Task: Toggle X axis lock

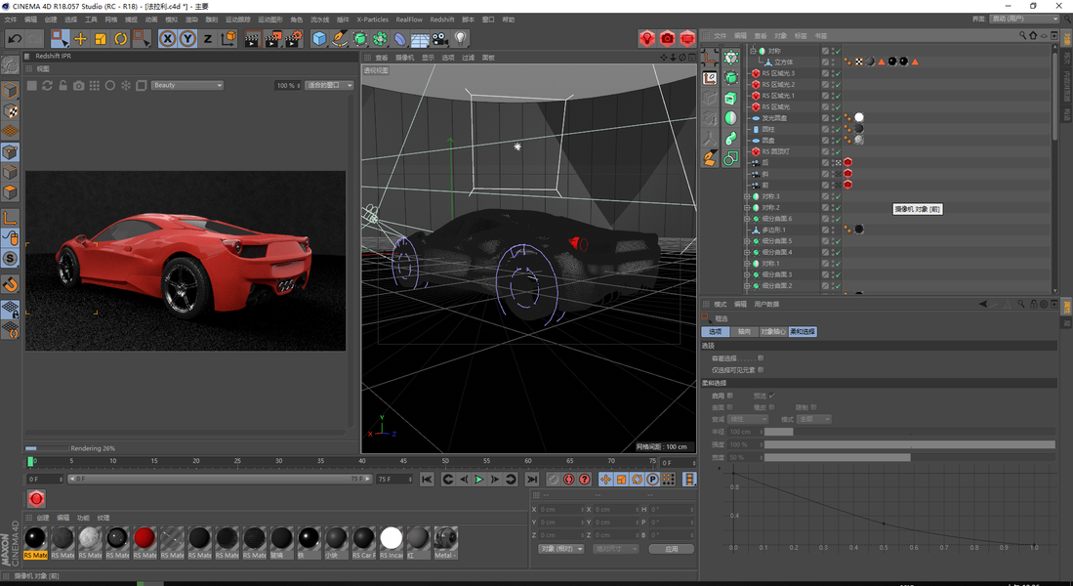Action: (x=168, y=39)
